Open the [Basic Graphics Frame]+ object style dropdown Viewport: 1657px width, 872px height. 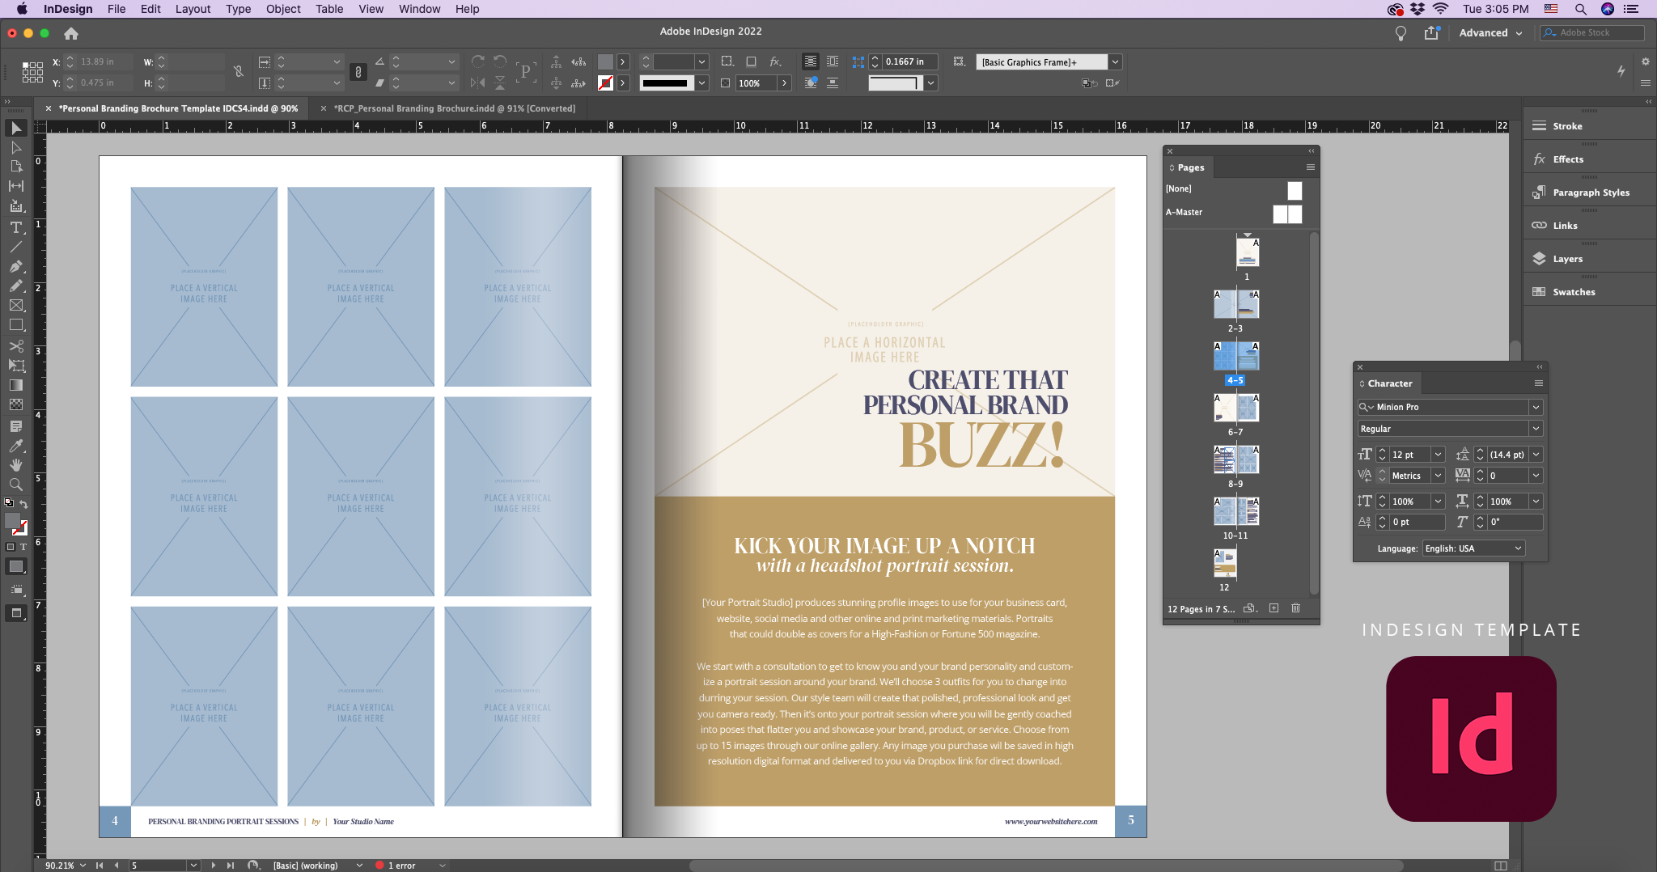pyautogui.click(x=1116, y=61)
